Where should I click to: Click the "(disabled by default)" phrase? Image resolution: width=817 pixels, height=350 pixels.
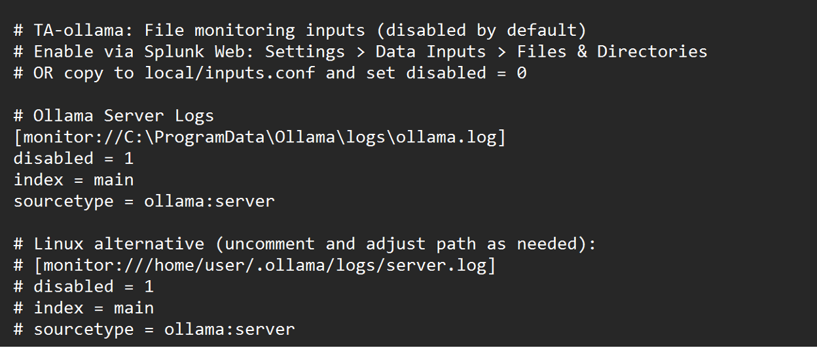485,31
